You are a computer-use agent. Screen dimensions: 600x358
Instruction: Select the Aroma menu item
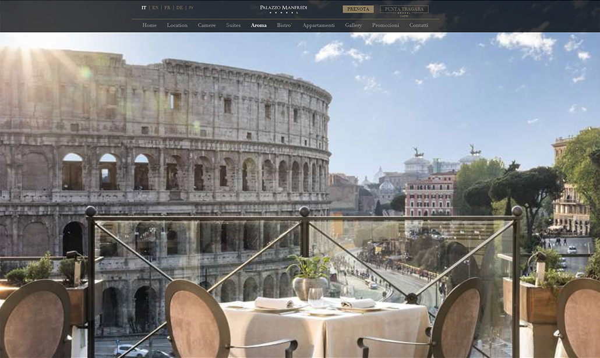click(x=259, y=26)
